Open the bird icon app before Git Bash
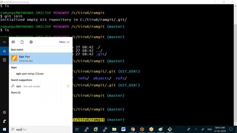 point(160,129)
